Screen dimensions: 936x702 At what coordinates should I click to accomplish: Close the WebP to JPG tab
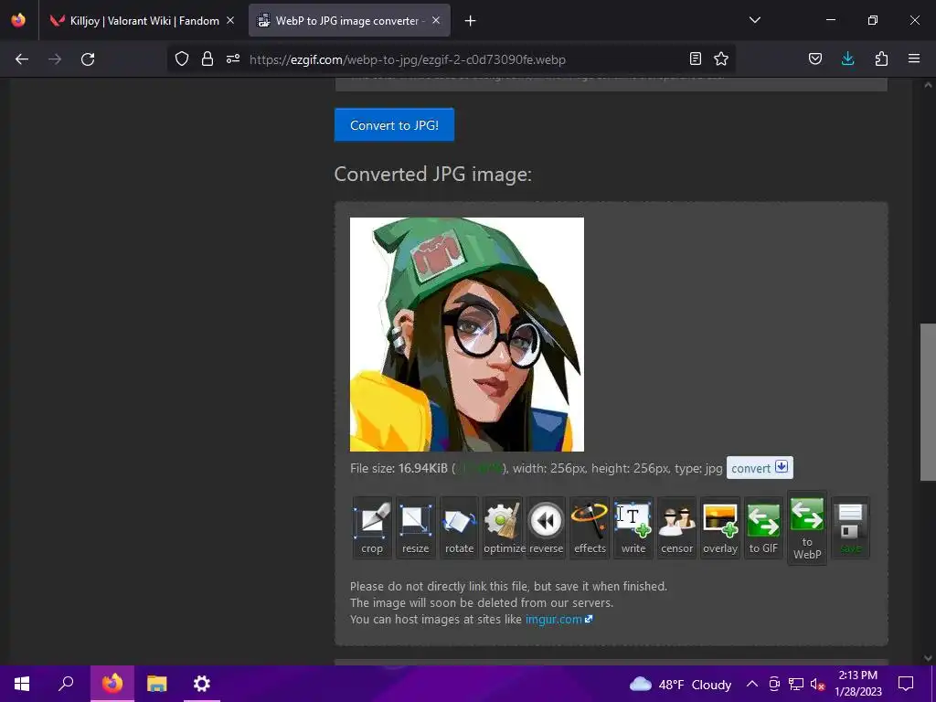click(436, 20)
